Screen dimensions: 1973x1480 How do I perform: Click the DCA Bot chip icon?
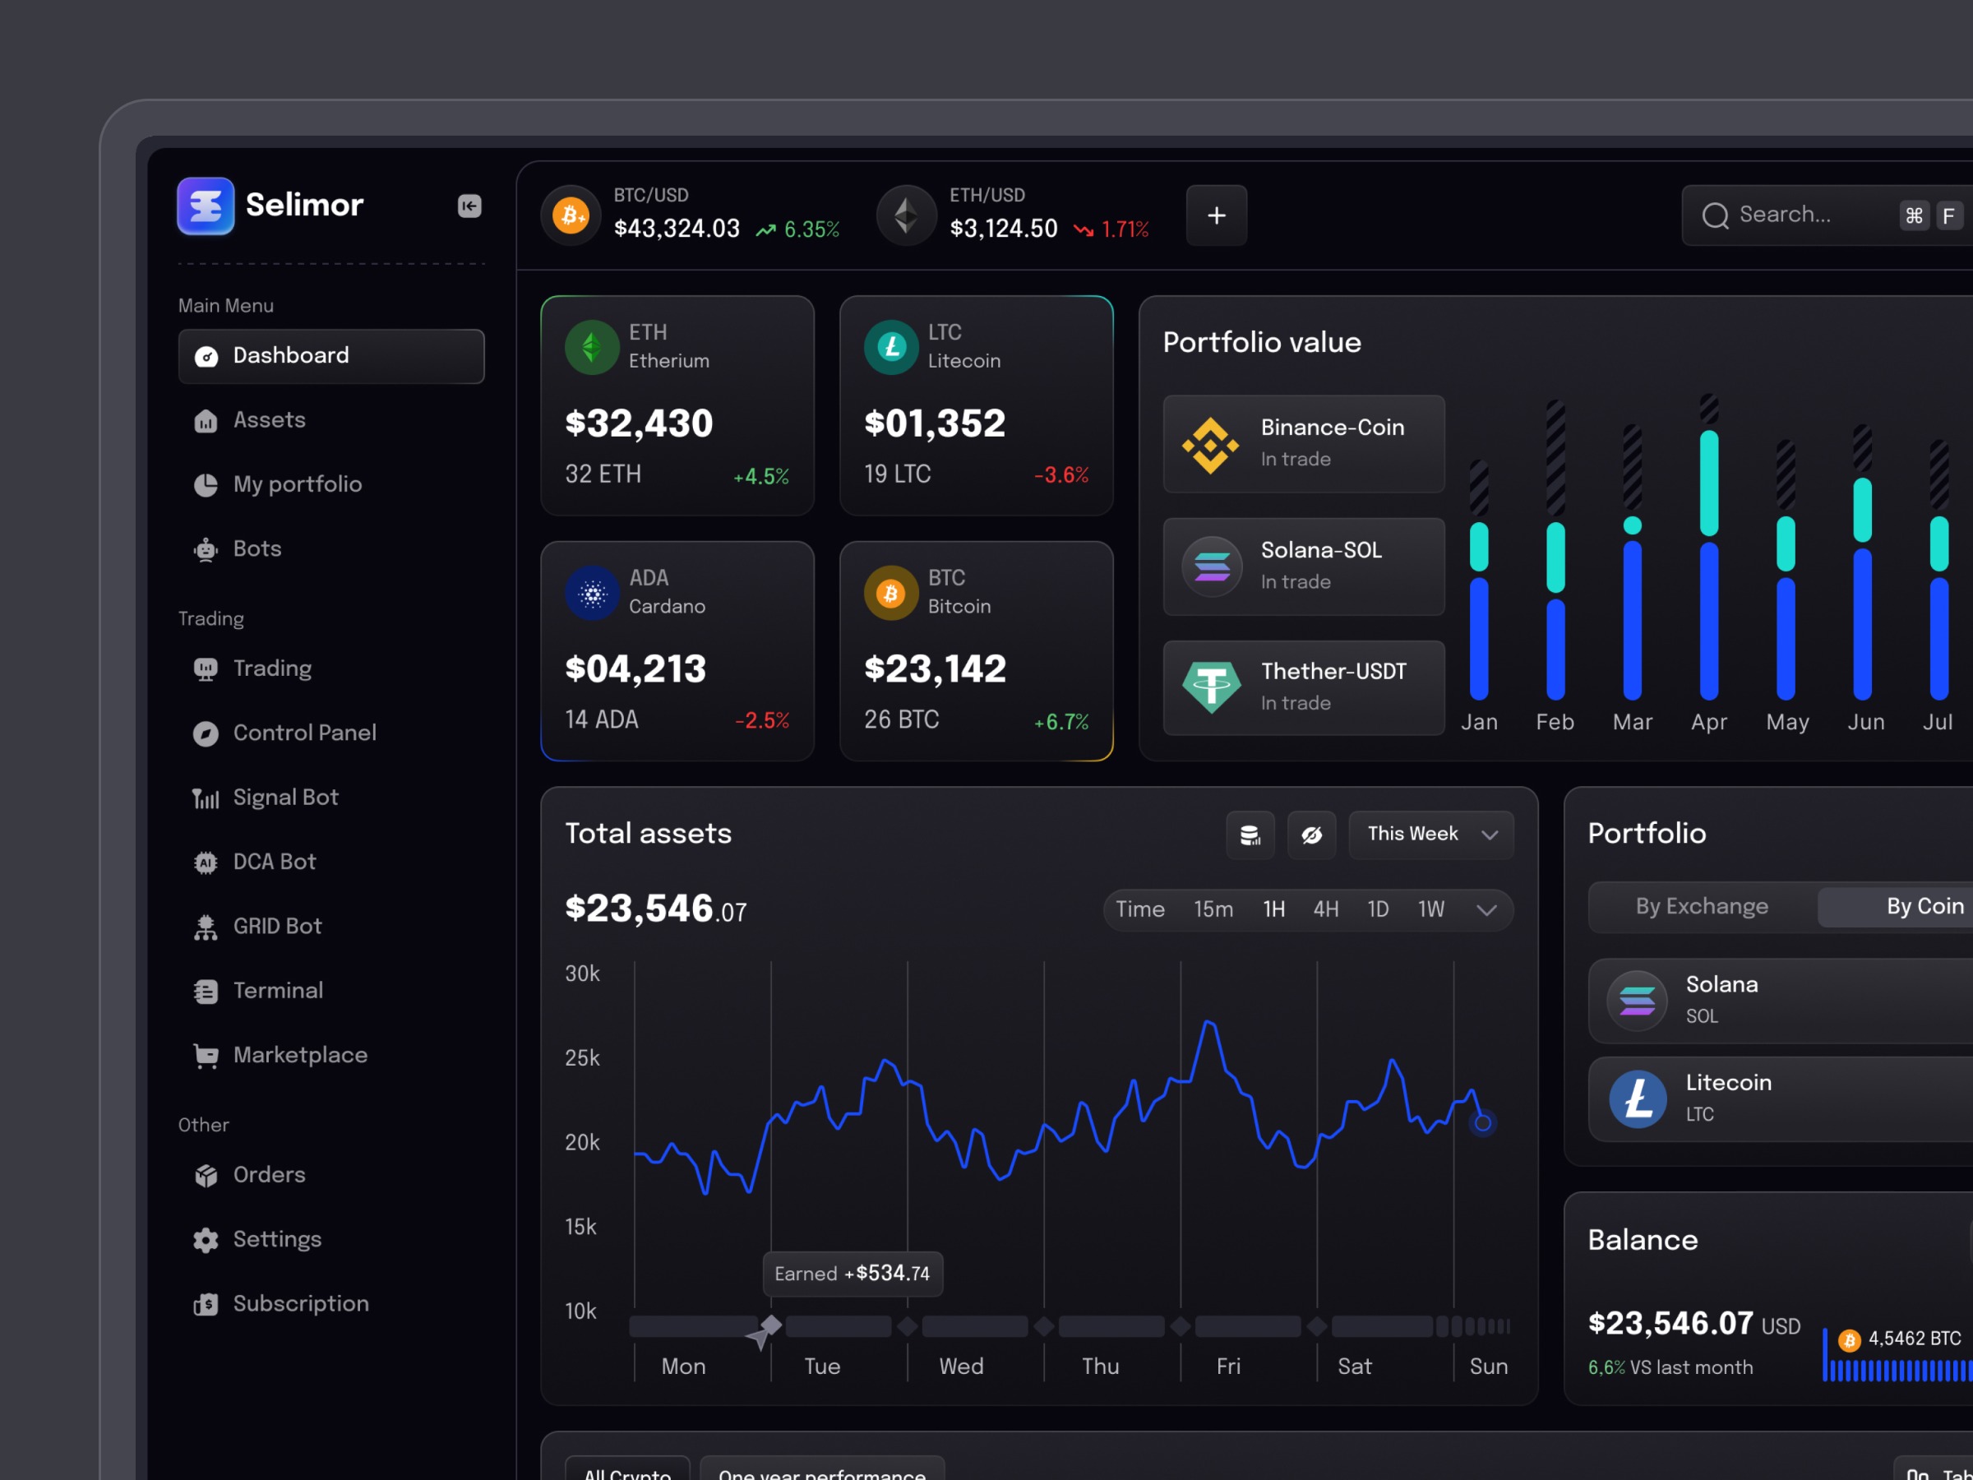click(206, 863)
